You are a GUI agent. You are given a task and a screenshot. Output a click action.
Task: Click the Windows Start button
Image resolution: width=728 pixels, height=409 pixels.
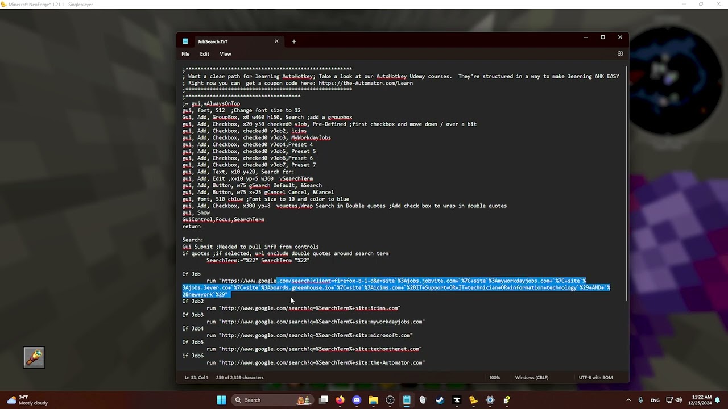pos(221,400)
